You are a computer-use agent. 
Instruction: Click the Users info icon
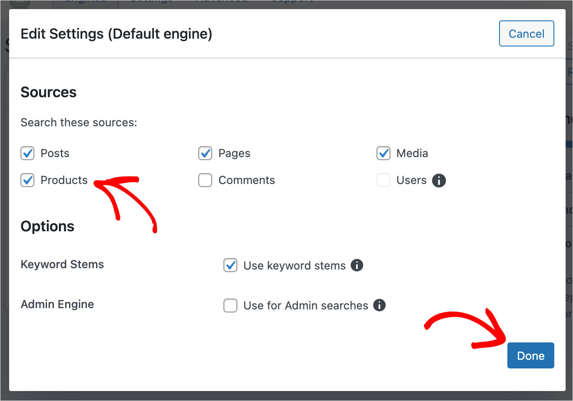(439, 181)
